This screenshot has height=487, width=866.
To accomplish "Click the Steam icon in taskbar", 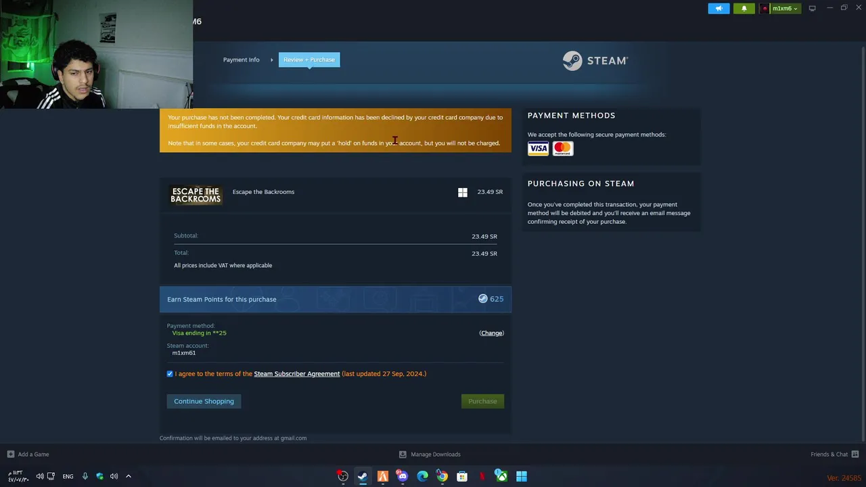I will 363,476.
